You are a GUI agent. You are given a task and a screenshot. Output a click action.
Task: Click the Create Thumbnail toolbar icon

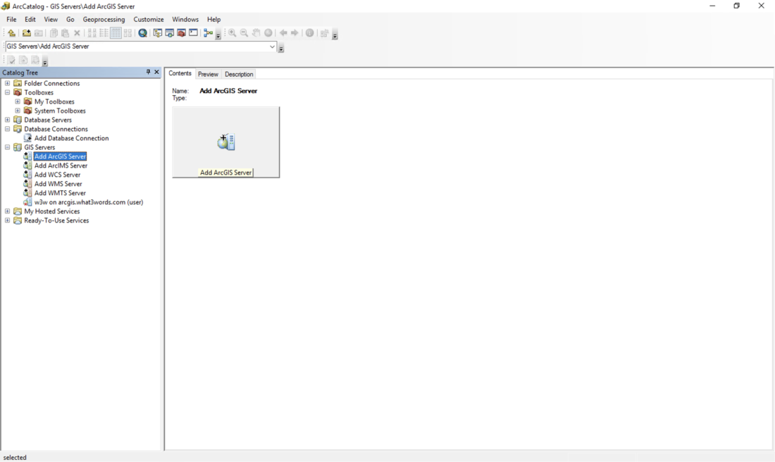pos(324,33)
